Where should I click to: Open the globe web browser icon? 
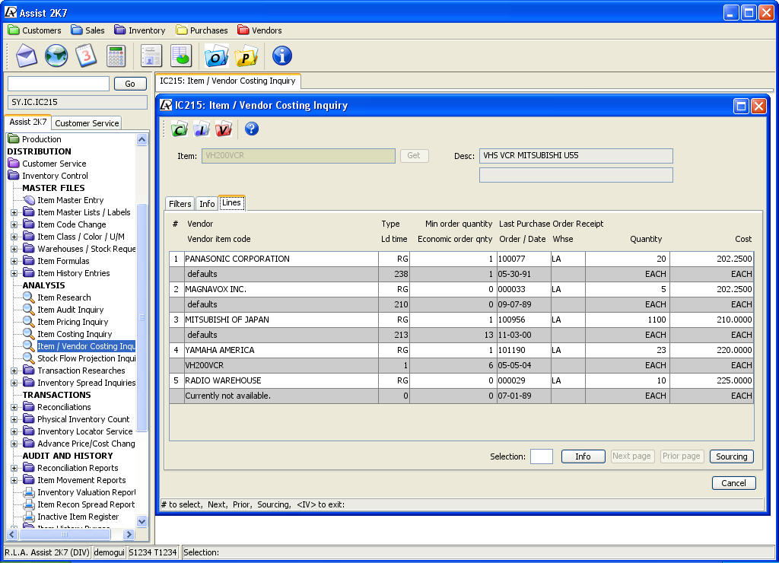[56, 56]
